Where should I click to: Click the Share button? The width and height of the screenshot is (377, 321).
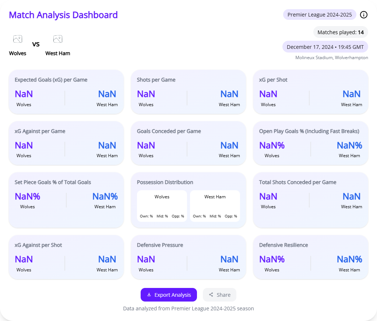(219, 295)
